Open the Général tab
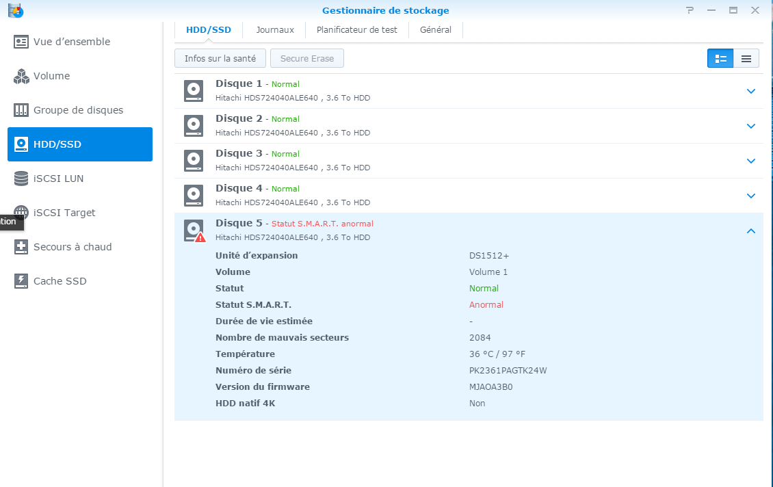Viewport: 773px width, 487px height. click(x=435, y=30)
